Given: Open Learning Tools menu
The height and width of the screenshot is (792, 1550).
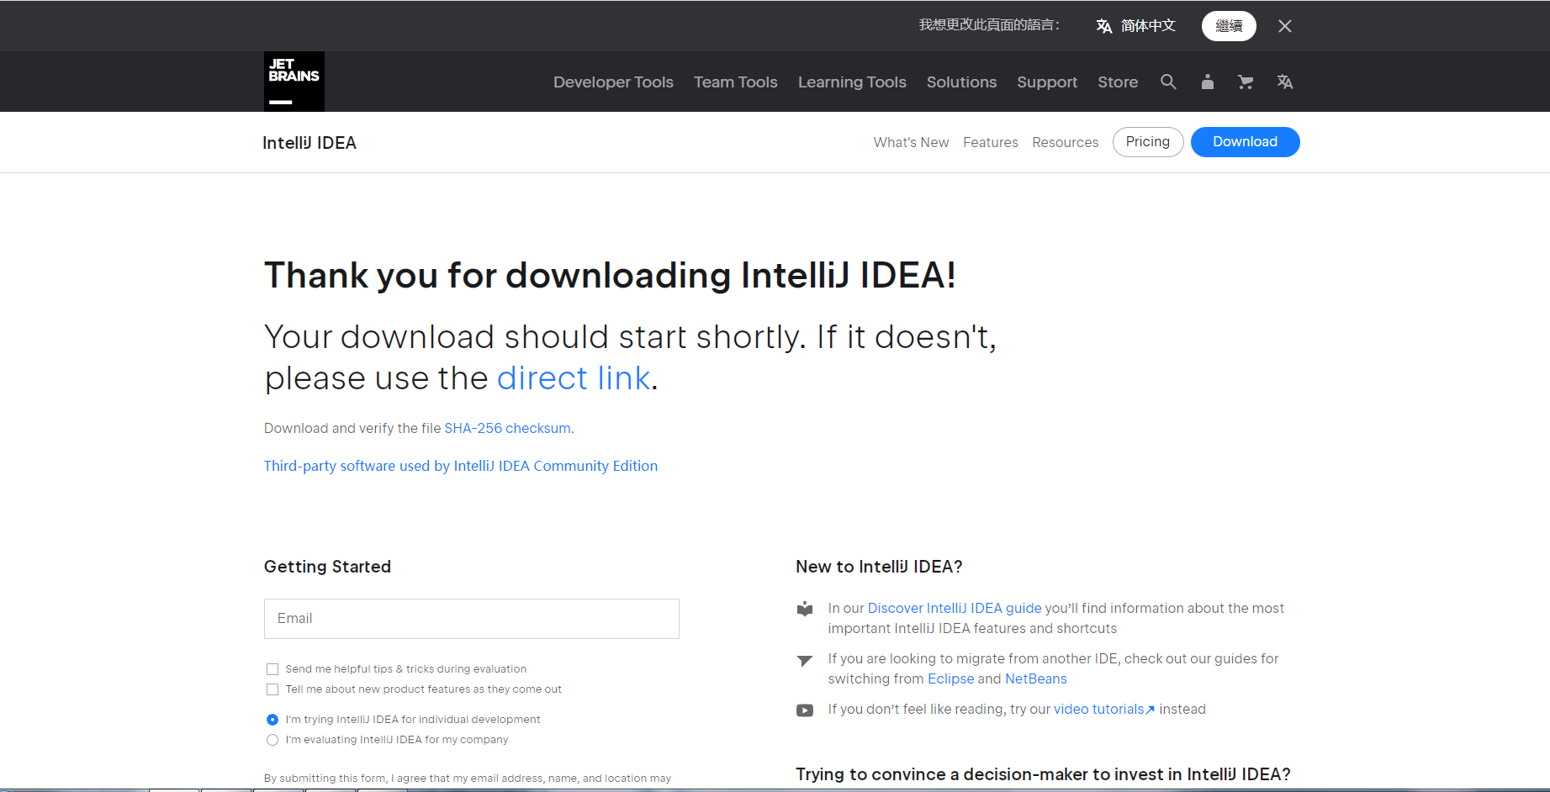Looking at the screenshot, I should (x=852, y=82).
